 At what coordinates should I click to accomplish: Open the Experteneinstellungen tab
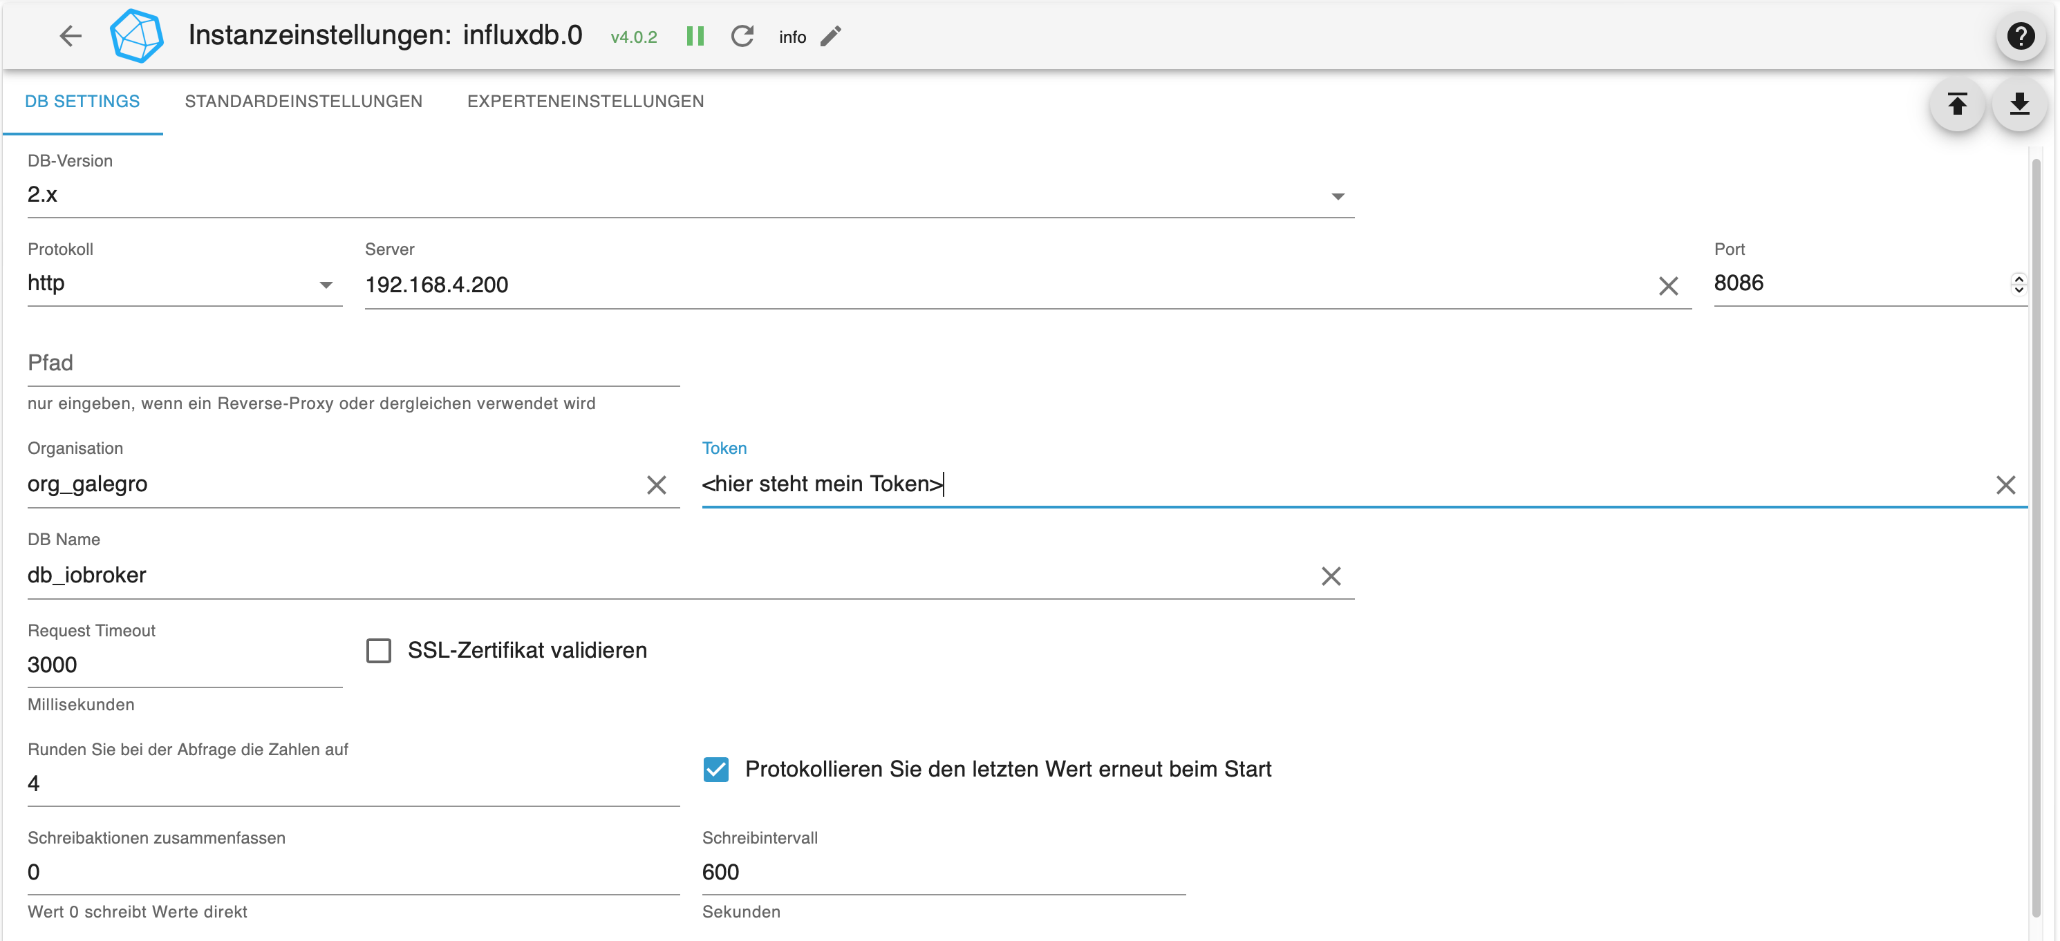[586, 102]
